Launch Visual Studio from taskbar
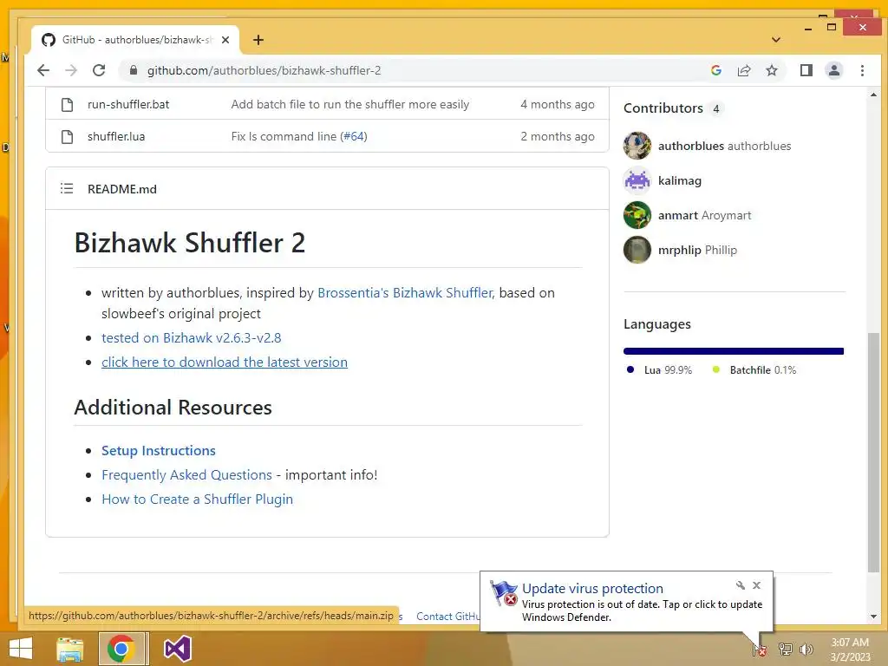888x666 pixels. coord(177,649)
